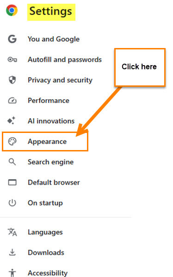
Task: Click the Chrome logo icon
Action: coord(12,10)
